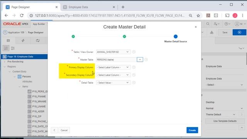Open Detail Table select dropdown

(113, 83)
